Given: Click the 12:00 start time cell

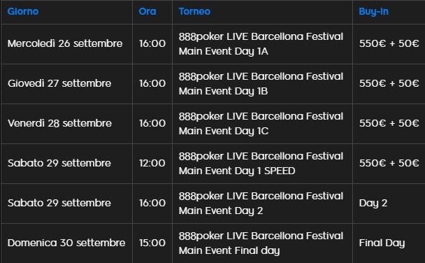Looking at the screenshot, I should click(x=152, y=163).
